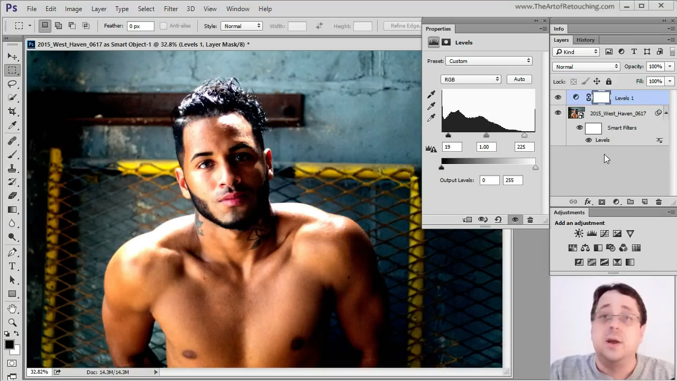Create a new layer in Layers panel

[x=645, y=202]
